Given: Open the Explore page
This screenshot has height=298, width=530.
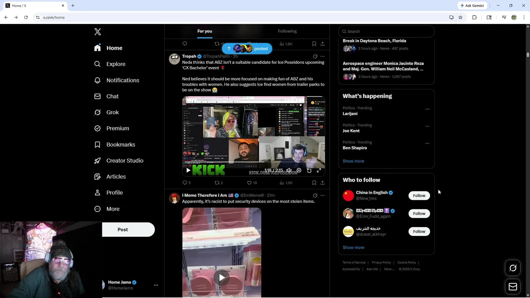Looking at the screenshot, I should coord(110,64).
